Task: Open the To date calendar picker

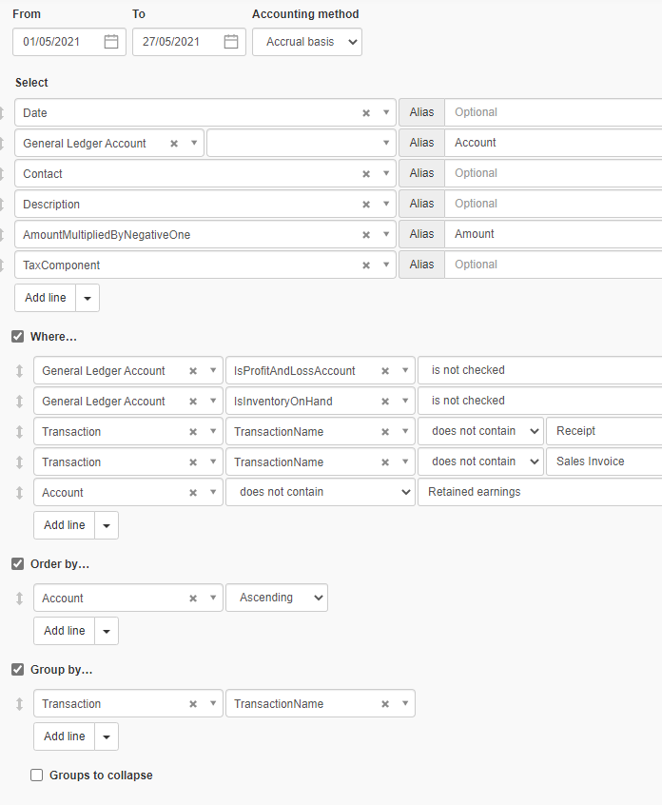Action: [x=231, y=42]
